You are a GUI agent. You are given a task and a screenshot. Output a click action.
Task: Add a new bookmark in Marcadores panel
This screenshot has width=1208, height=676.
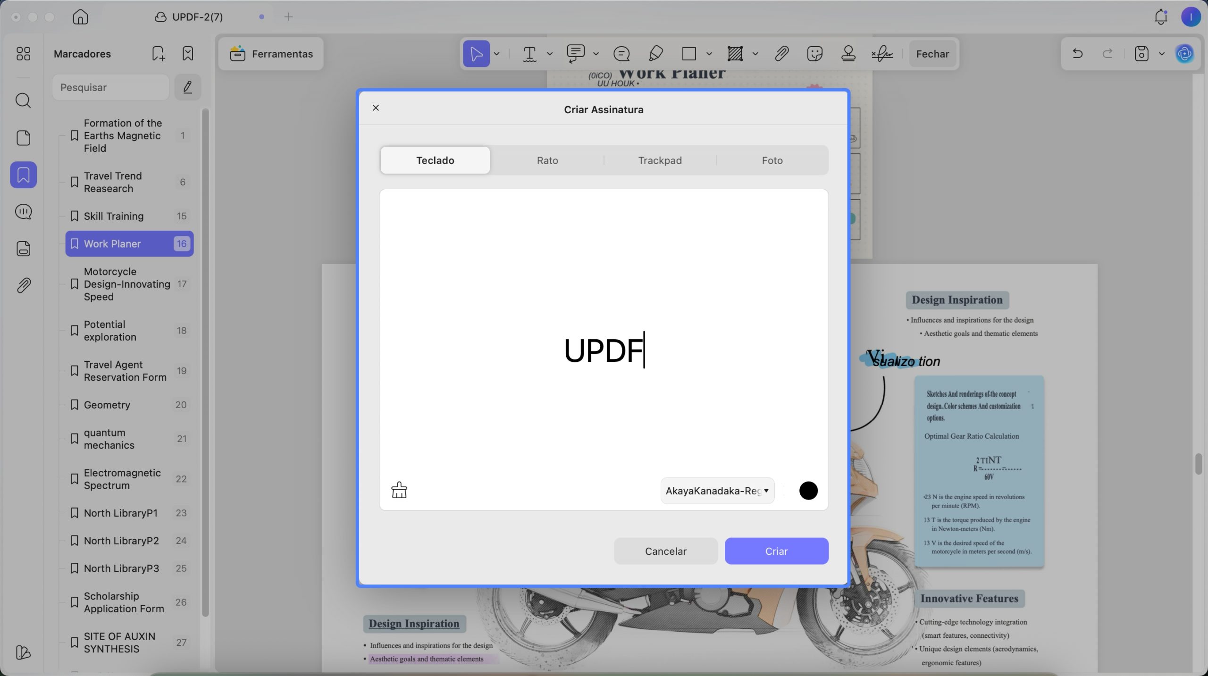click(159, 53)
